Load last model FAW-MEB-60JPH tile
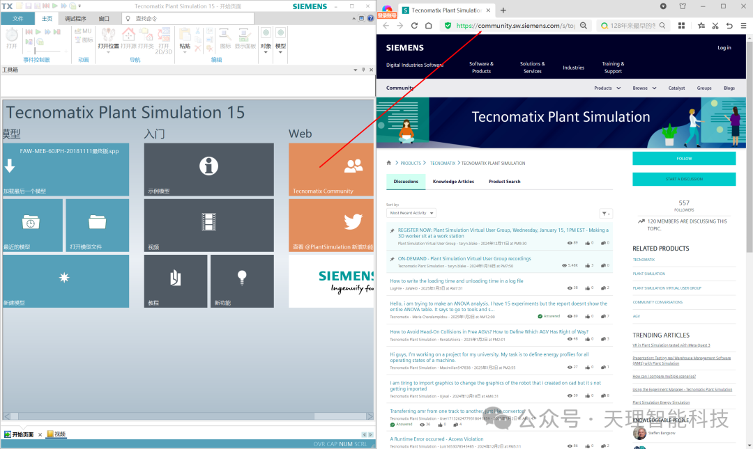 (x=66, y=169)
